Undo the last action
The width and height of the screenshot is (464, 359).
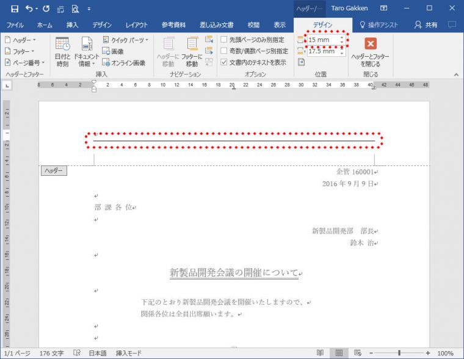pos(29,9)
